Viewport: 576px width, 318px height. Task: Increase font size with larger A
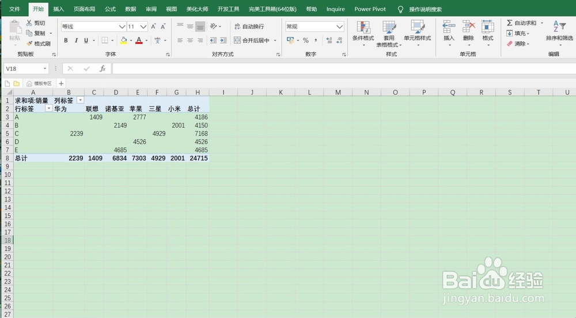154,26
